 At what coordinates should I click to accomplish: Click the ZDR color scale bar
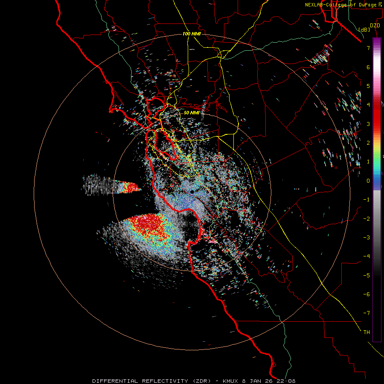(x=377, y=189)
